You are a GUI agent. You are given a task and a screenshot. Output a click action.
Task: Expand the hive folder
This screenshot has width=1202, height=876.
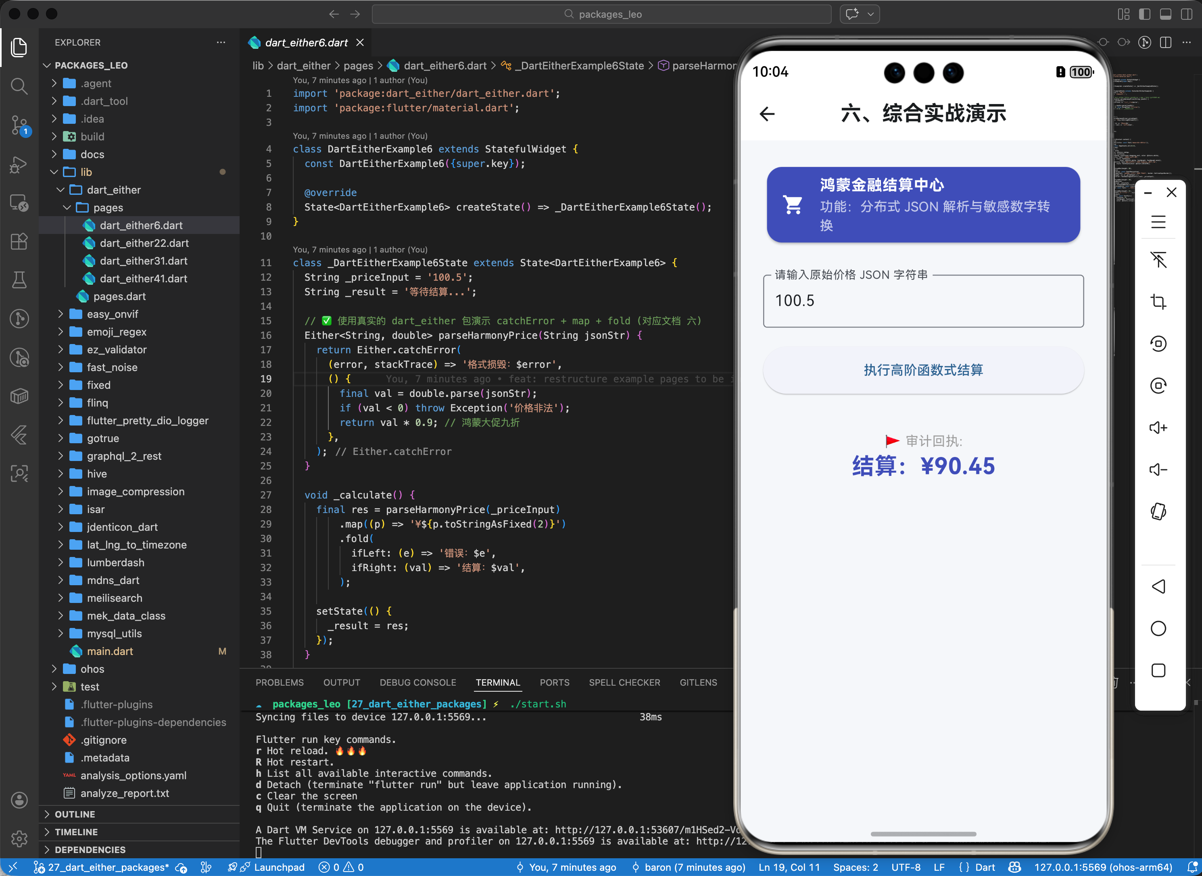click(x=96, y=473)
